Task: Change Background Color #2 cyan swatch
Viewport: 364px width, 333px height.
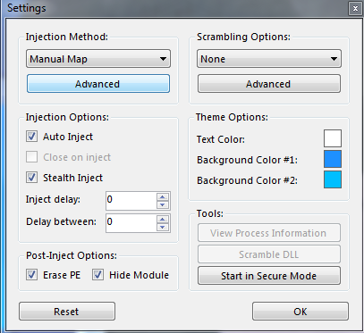Action: [333, 179]
